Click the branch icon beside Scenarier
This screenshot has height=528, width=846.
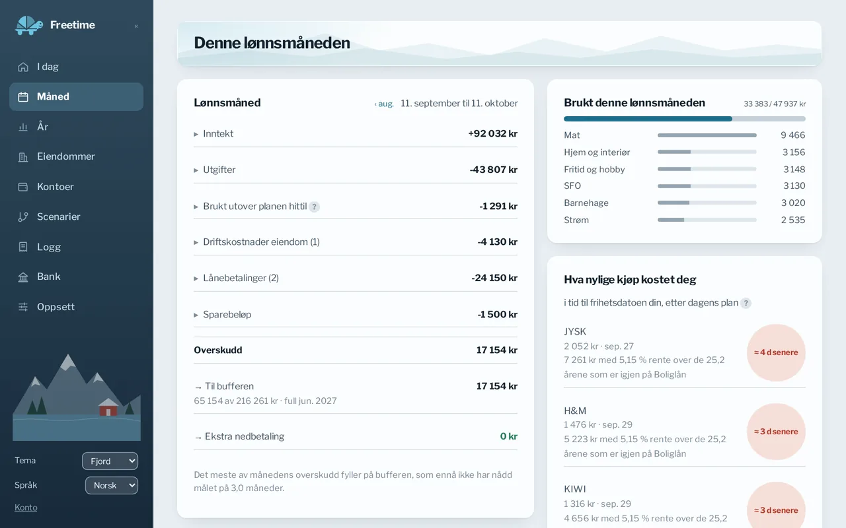tap(23, 217)
